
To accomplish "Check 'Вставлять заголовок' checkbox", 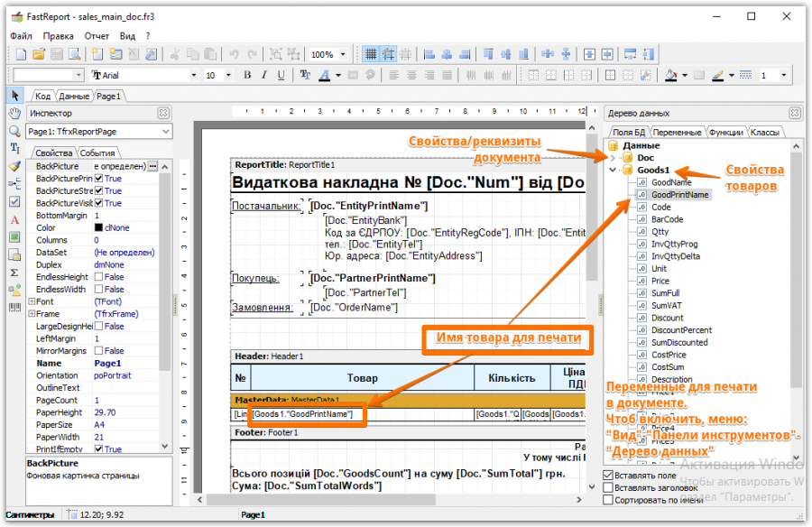I will (x=608, y=487).
